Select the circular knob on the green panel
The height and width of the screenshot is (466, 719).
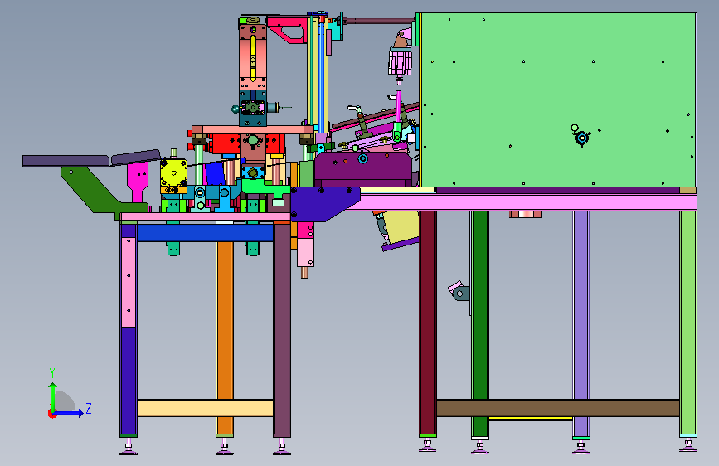582,138
